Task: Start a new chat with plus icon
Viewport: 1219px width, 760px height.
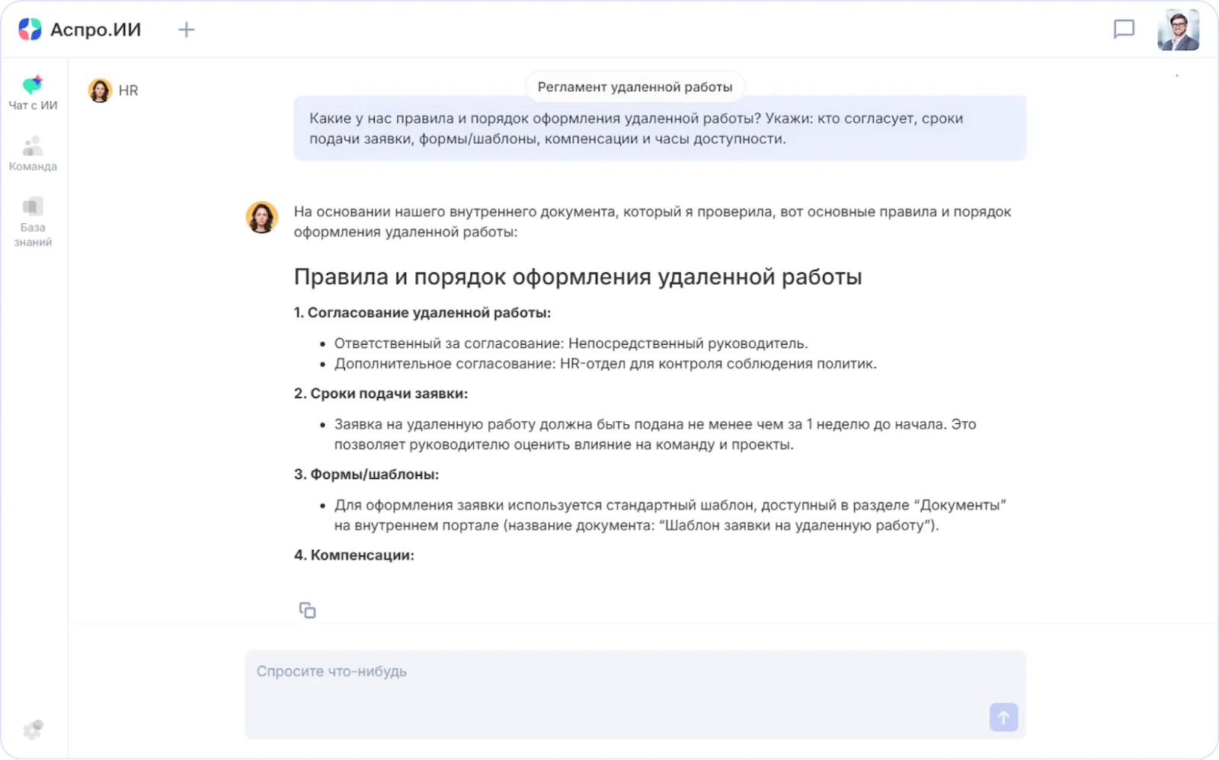Action: pos(187,30)
